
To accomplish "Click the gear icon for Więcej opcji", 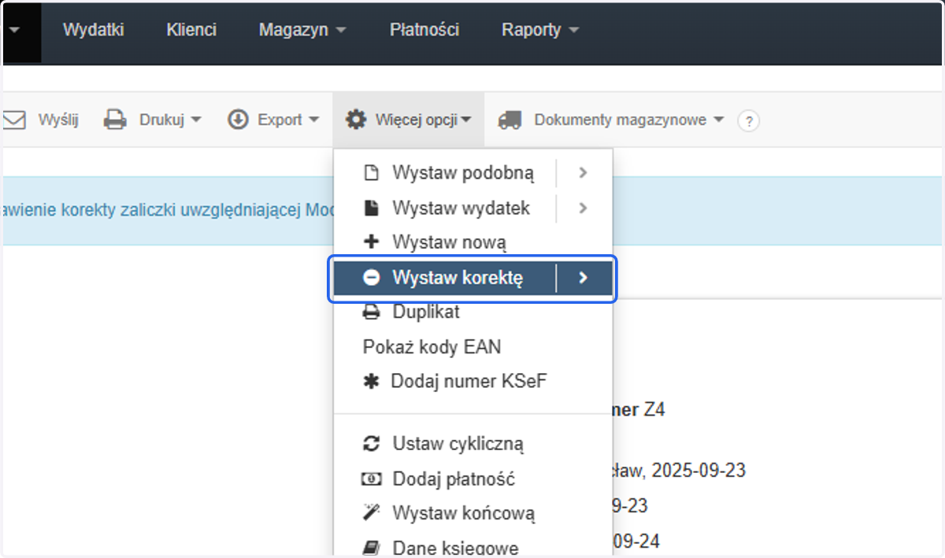I will tap(356, 120).
